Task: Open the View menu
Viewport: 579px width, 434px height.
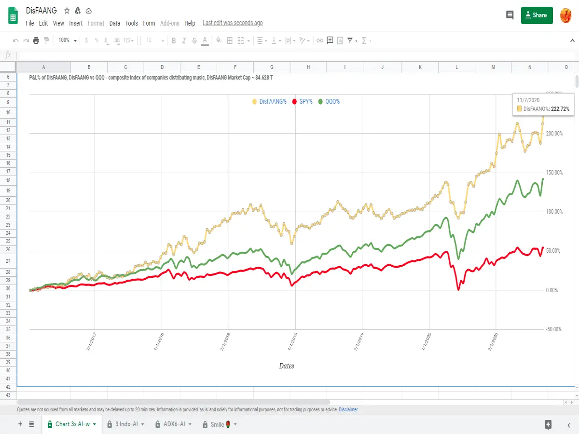Action: pyautogui.click(x=58, y=23)
